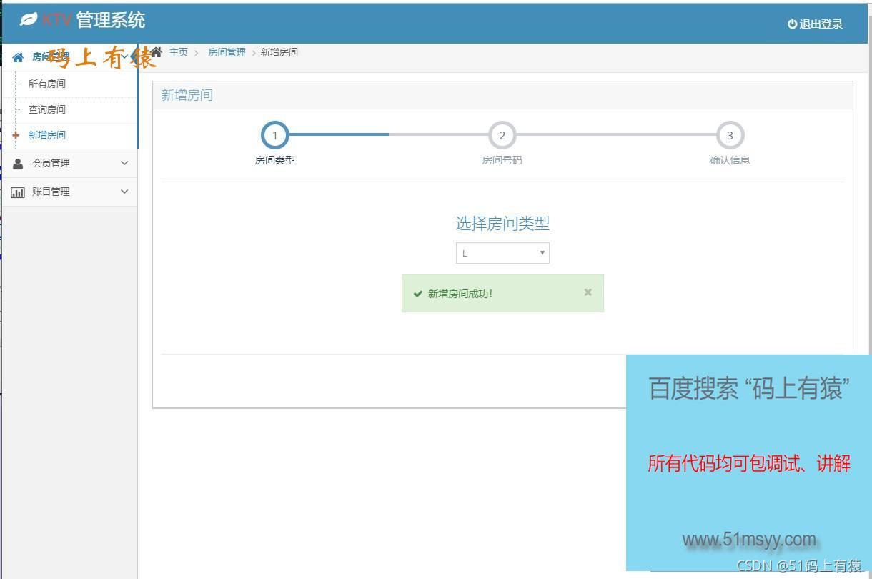Screen dimensions: 872x579
Task: Expand 会员管理 with its chevron
Action: pyautogui.click(x=124, y=163)
